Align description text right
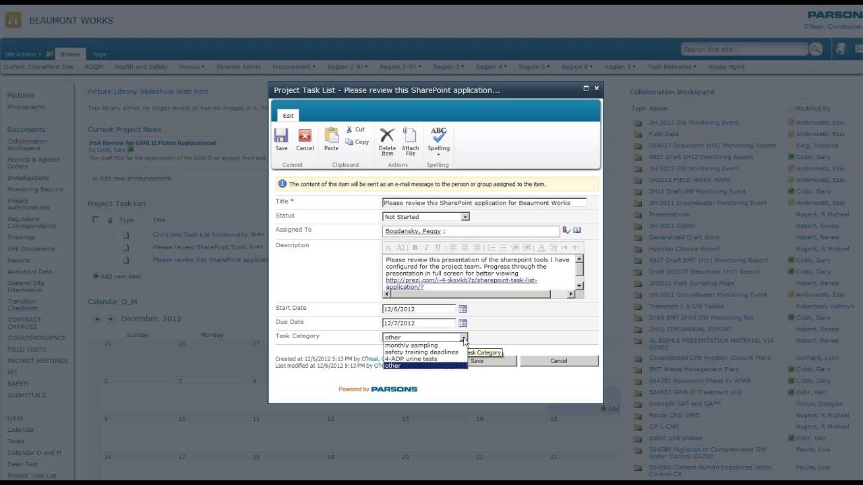The width and height of the screenshot is (863, 485). 476,248
